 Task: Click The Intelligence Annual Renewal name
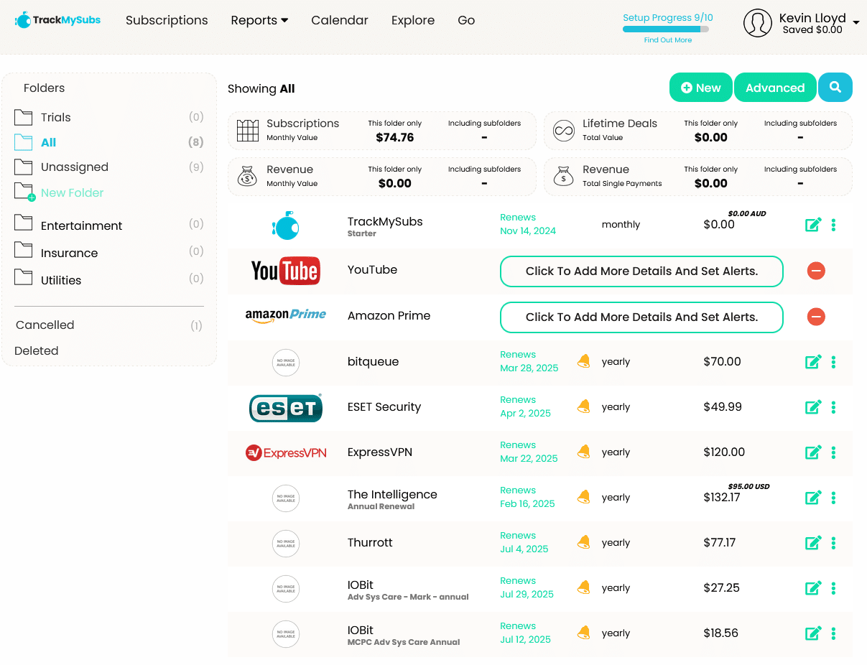tap(392, 499)
